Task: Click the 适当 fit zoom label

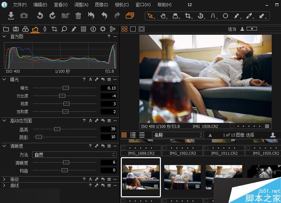Action: pyautogui.click(x=232, y=29)
